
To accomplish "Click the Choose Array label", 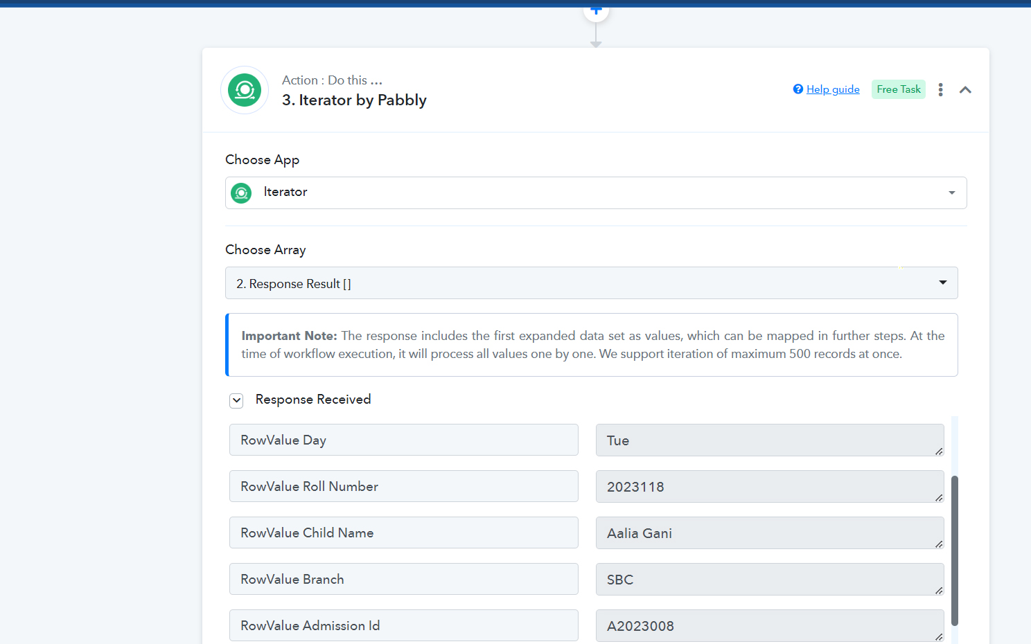I will (x=265, y=250).
